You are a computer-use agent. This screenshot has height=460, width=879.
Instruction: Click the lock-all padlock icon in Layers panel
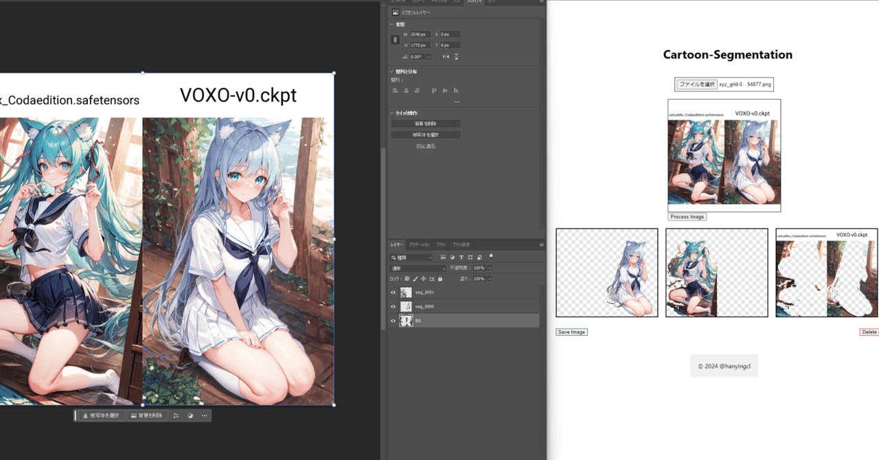439,279
